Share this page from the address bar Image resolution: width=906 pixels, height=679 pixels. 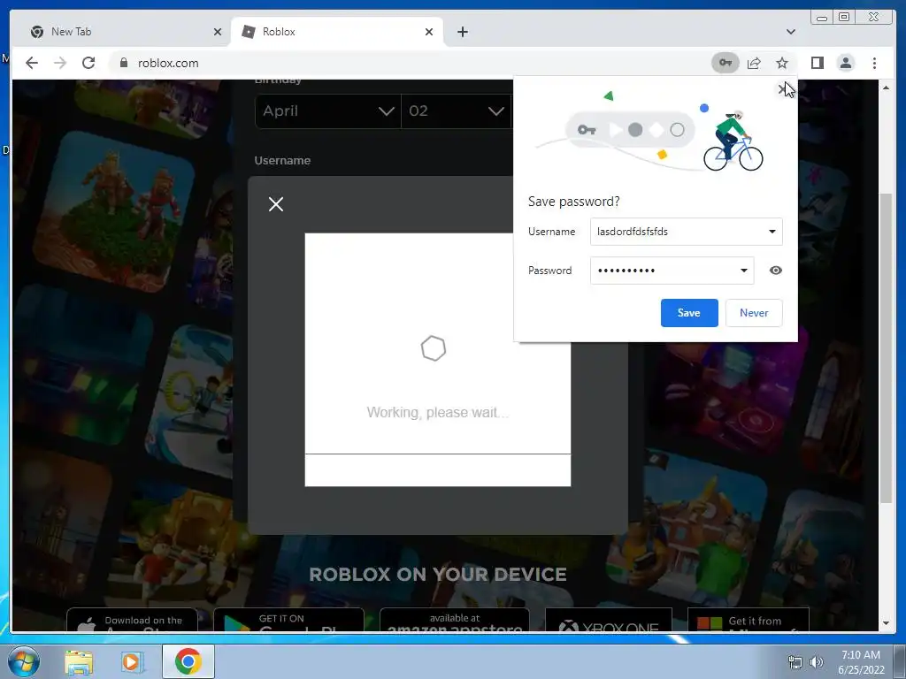point(754,63)
